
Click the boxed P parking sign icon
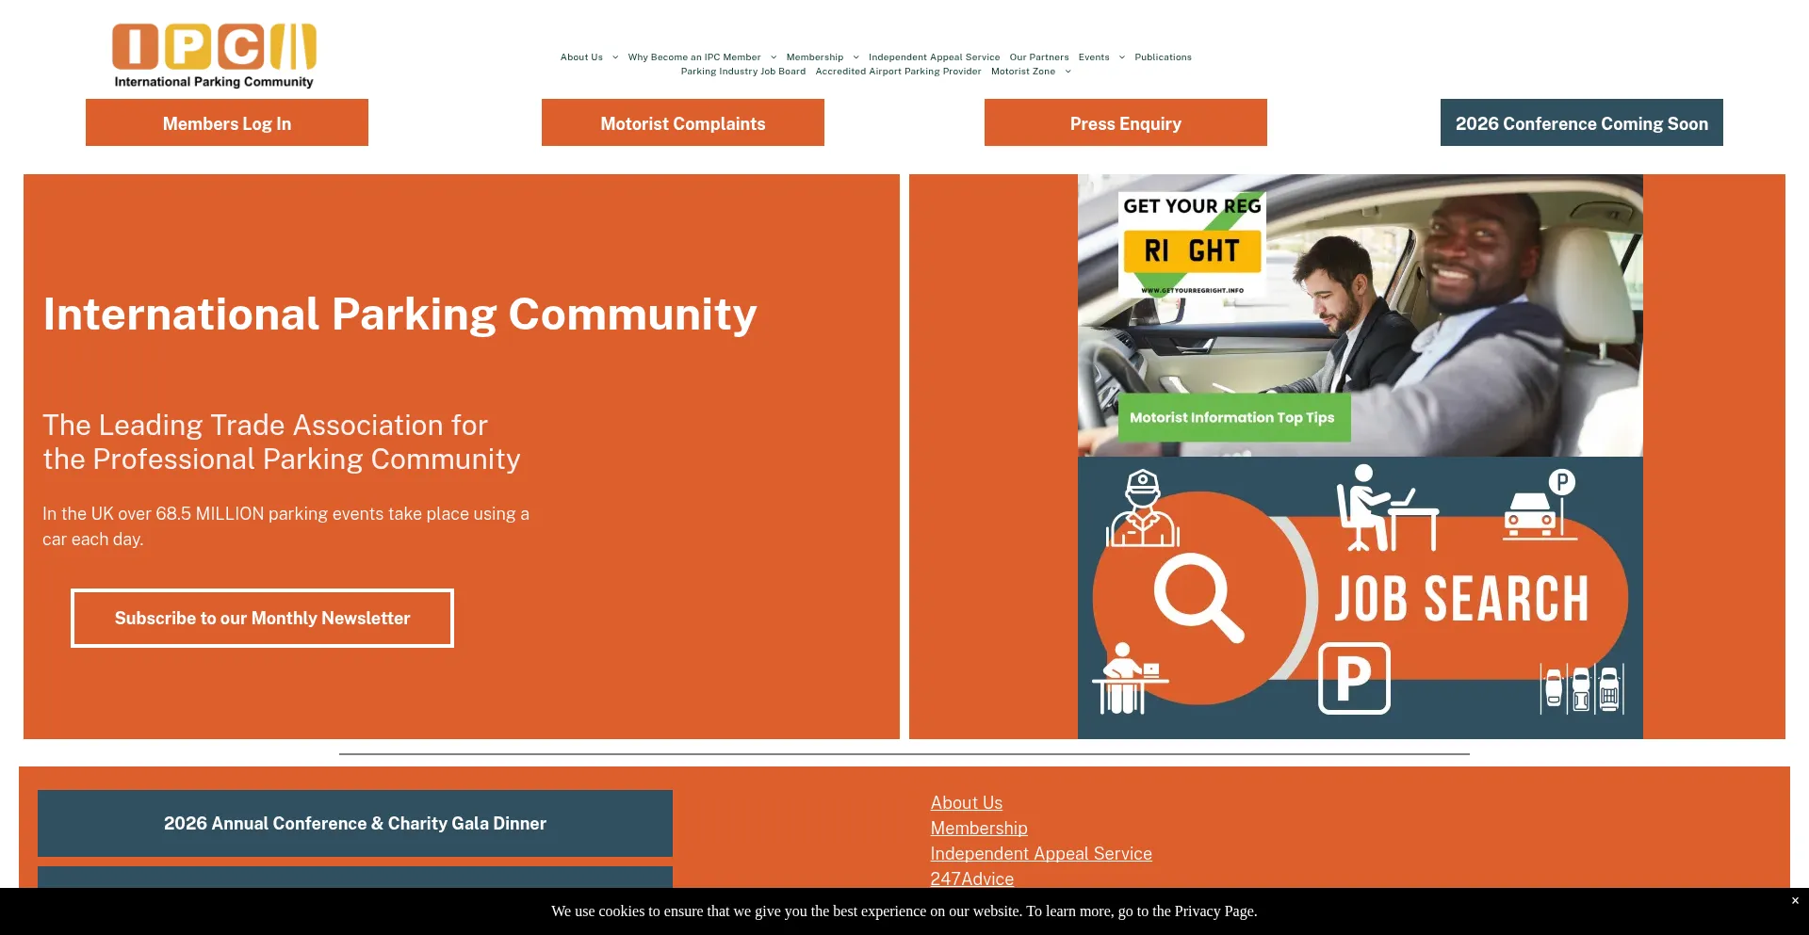1354,678
